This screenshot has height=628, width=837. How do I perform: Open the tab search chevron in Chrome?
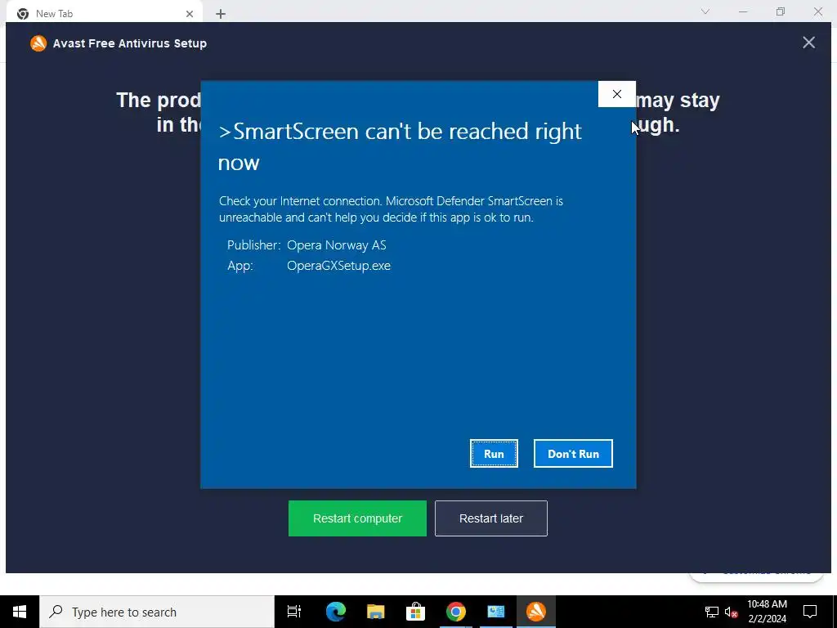tap(705, 11)
